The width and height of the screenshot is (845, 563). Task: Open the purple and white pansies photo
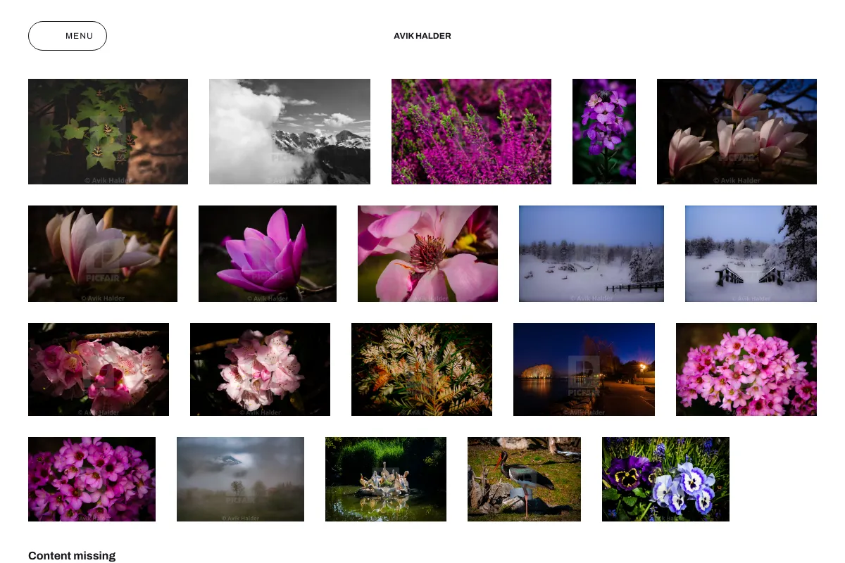[665, 479]
